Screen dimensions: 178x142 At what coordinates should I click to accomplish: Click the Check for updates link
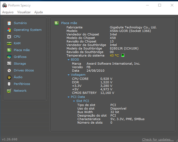(158, 140)
